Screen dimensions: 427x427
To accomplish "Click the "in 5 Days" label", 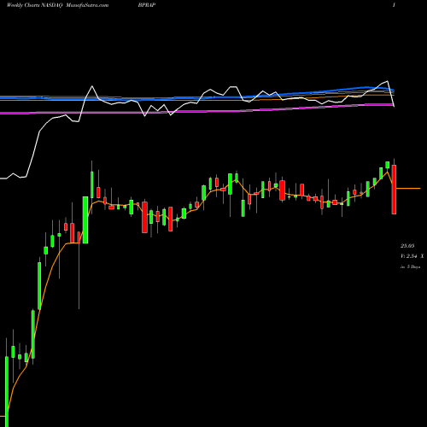I will pyautogui.click(x=410, y=266).
